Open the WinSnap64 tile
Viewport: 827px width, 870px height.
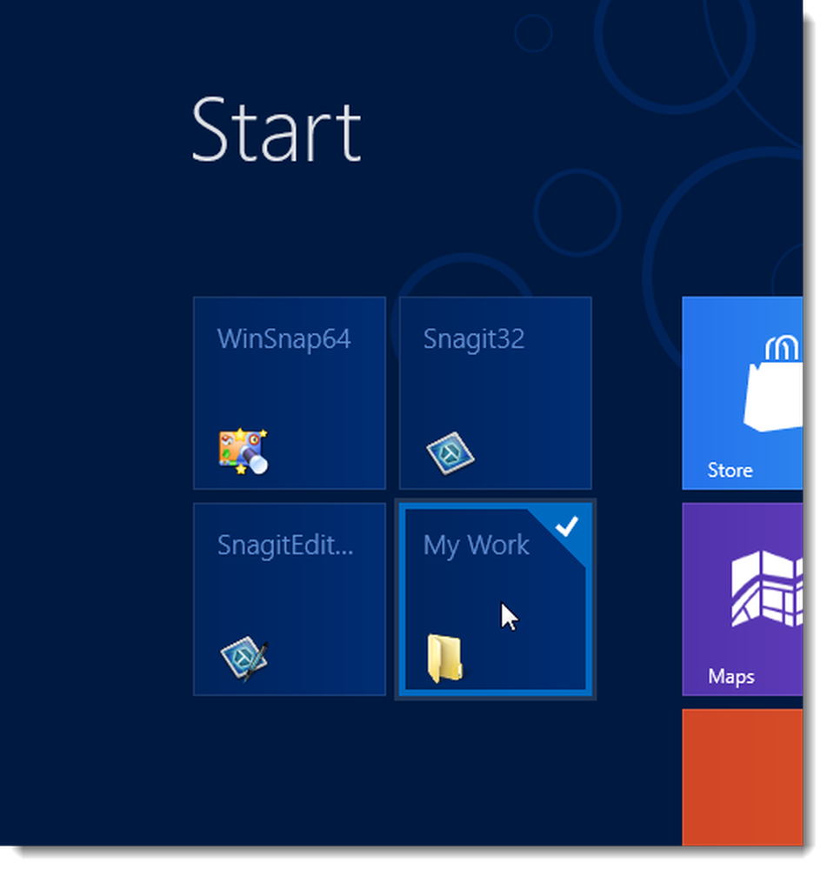289,393
